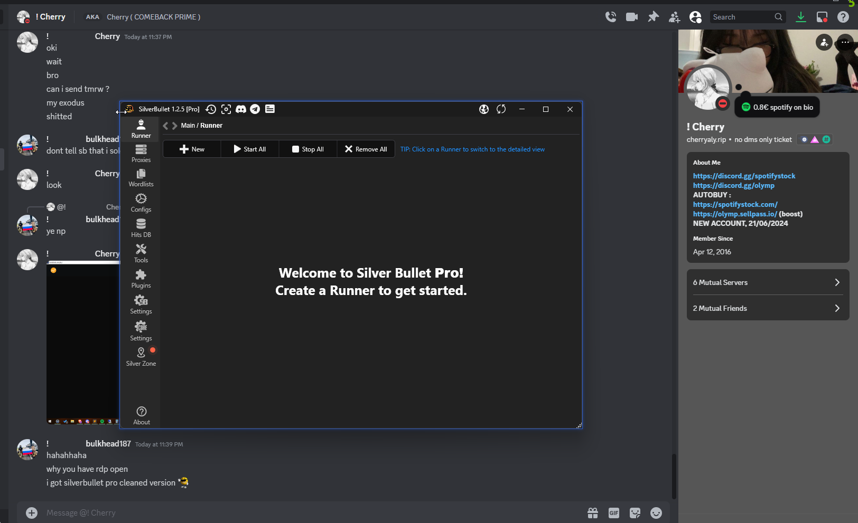
Task: Start a voice call with Cherry
Action: [x=611, y=17]
